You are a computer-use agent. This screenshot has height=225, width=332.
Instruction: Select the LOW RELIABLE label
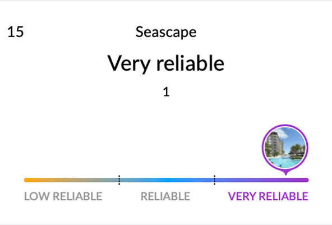[x=63, y=196]
